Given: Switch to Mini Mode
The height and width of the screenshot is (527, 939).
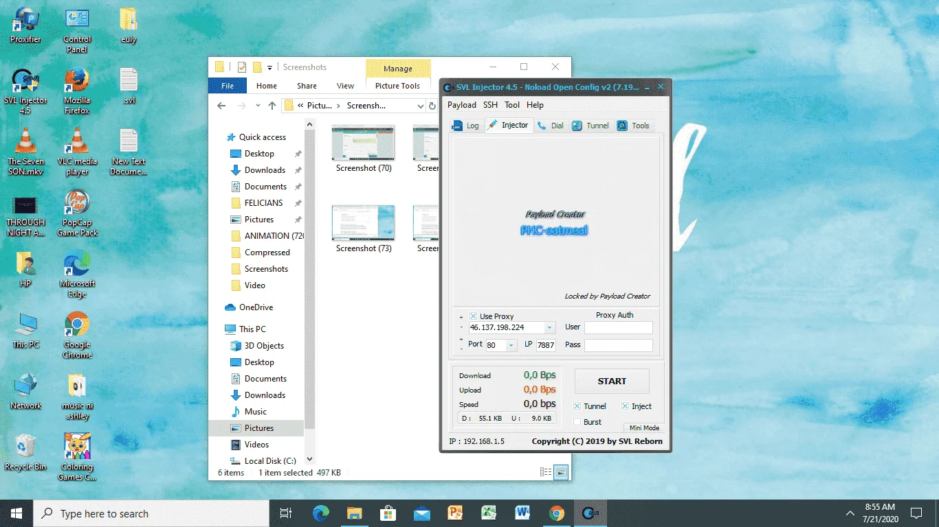Looking at the screenshot, I should point(644,428).
